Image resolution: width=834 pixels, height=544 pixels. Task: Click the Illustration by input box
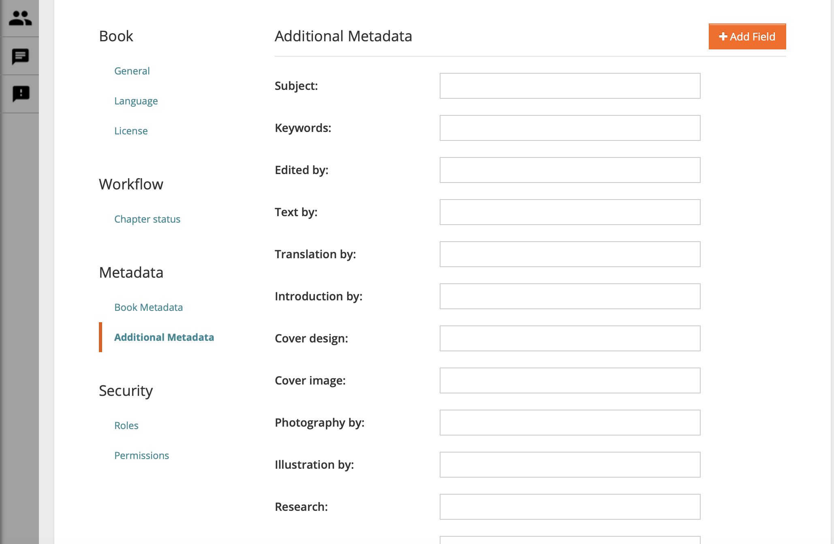(570, 465)
